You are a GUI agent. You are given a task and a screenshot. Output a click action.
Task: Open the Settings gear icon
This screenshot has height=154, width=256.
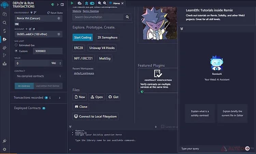click(4, 149)
